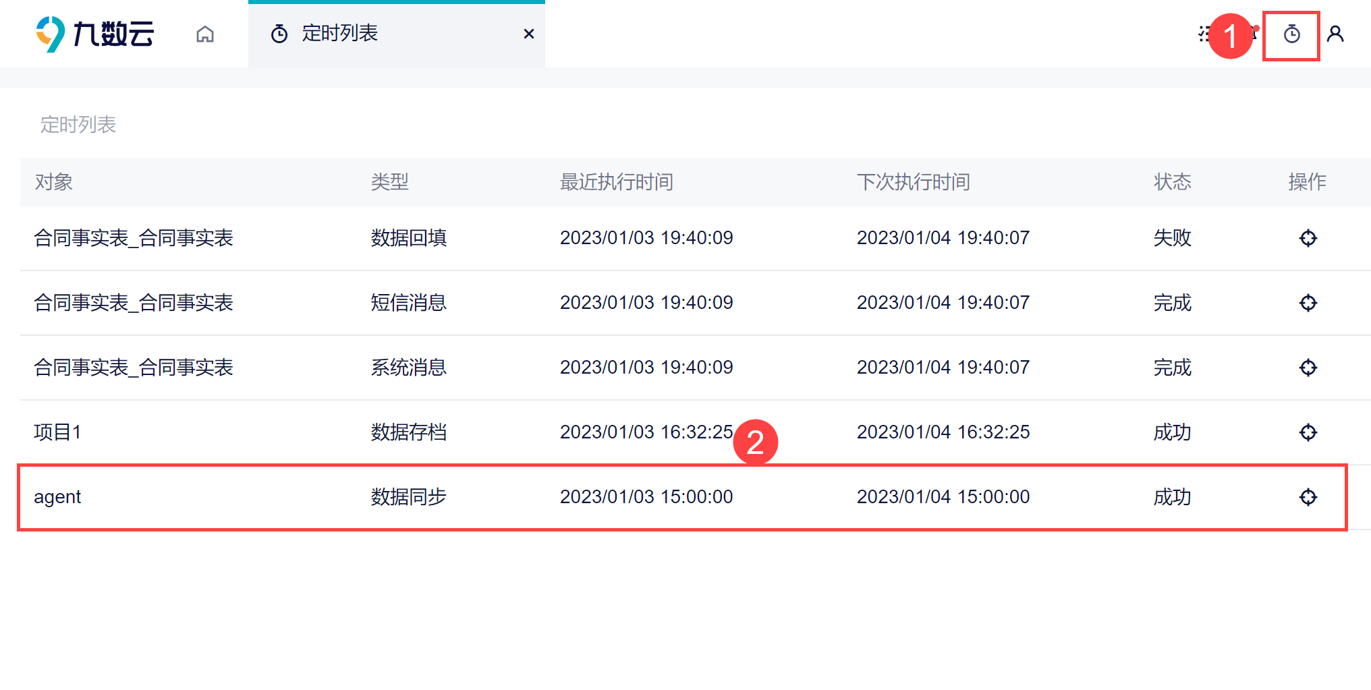This screenshot has width=1371, height=690.
Task: Click 合同事实表_合同事实表 in the 数据回填 row
Action: (x=134, y=238)
